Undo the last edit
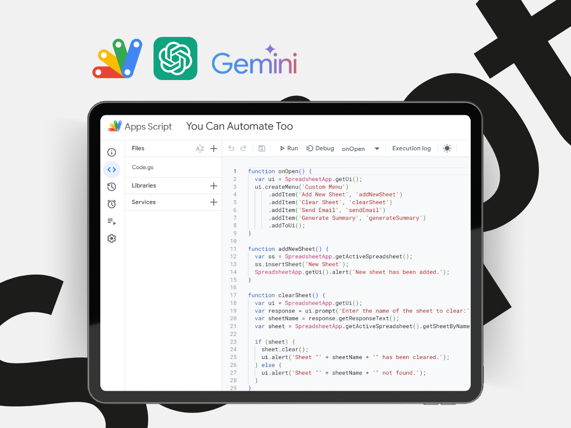The width and height of the screenshot is (571, 428). [232, 148]
